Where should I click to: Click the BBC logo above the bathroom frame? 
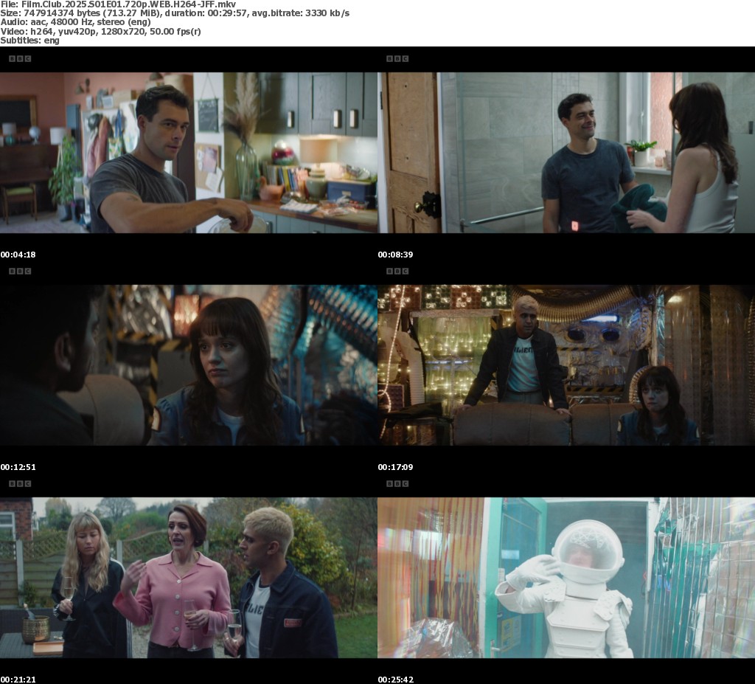click(397, 58)
